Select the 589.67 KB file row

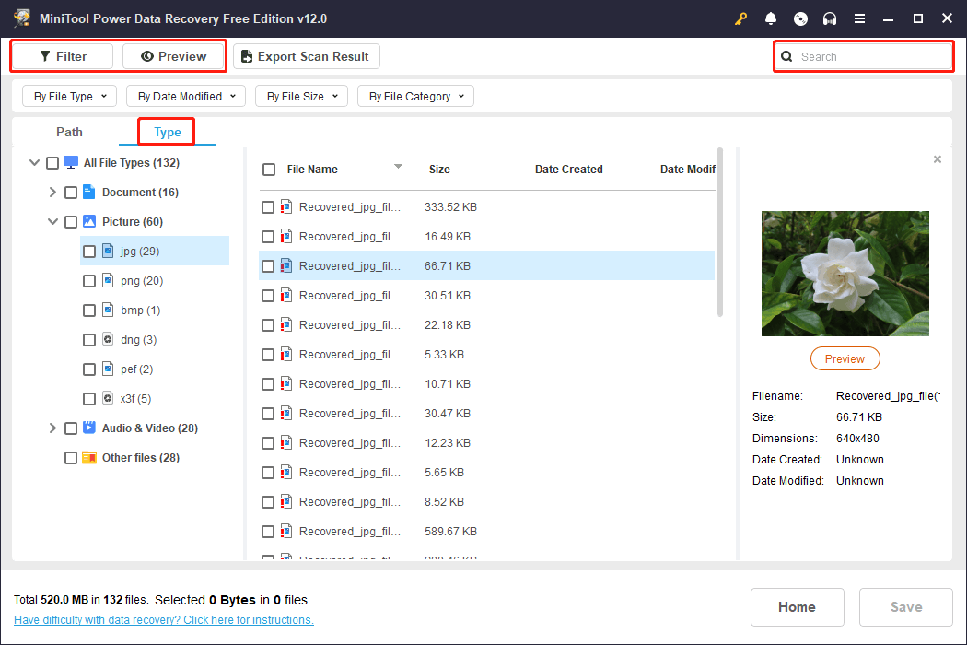click(x=486, y=532)
